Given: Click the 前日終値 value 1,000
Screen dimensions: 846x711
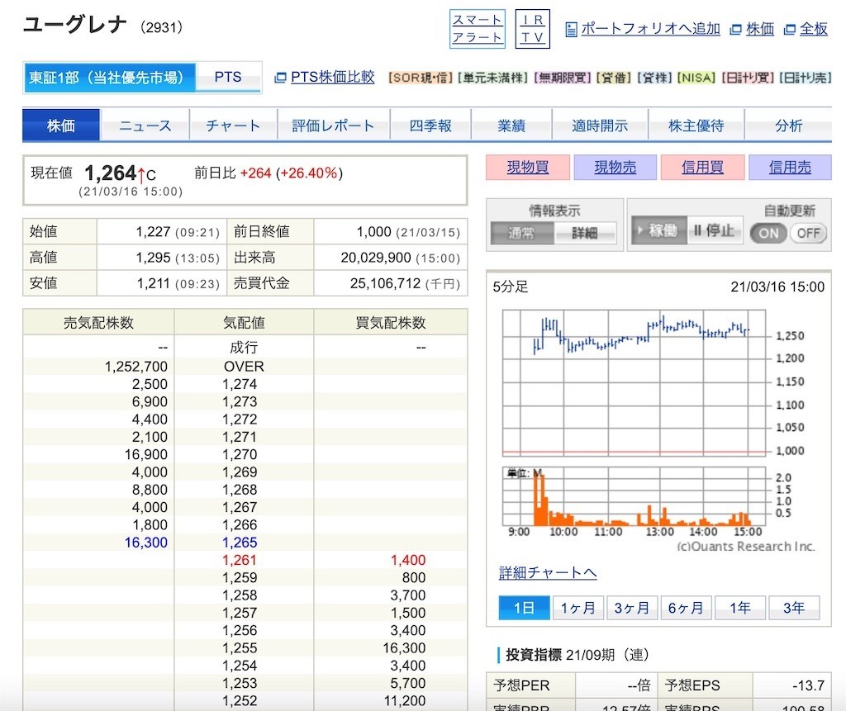Looking at the screenshot, I should pos(373,232).
